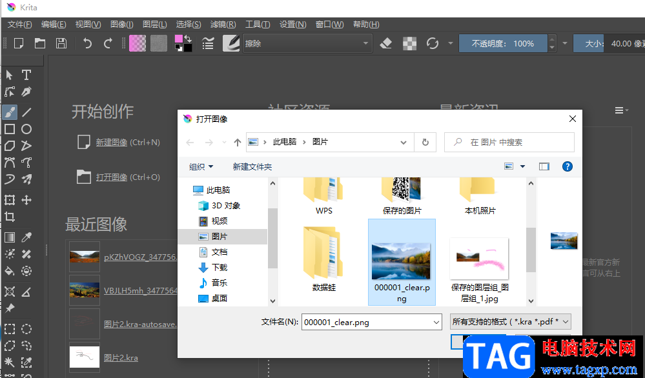Select the shape selection arrow tool
The image size is (645, 378).
[x=10, y=75]
